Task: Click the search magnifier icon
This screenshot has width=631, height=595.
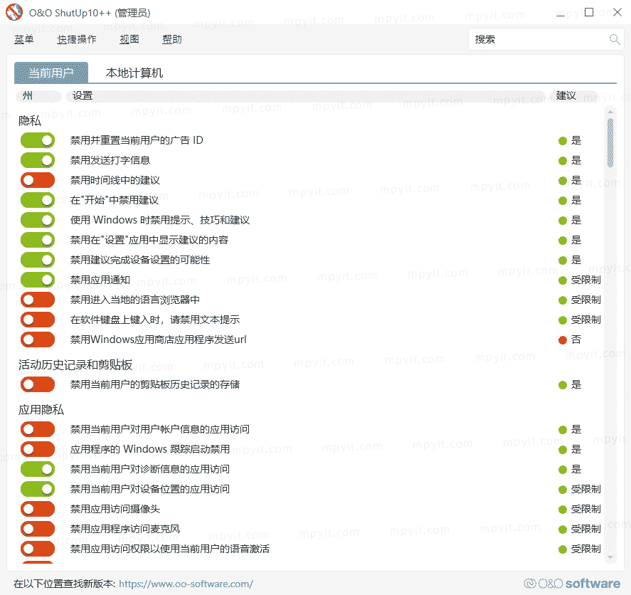Action: pos(614,39)
